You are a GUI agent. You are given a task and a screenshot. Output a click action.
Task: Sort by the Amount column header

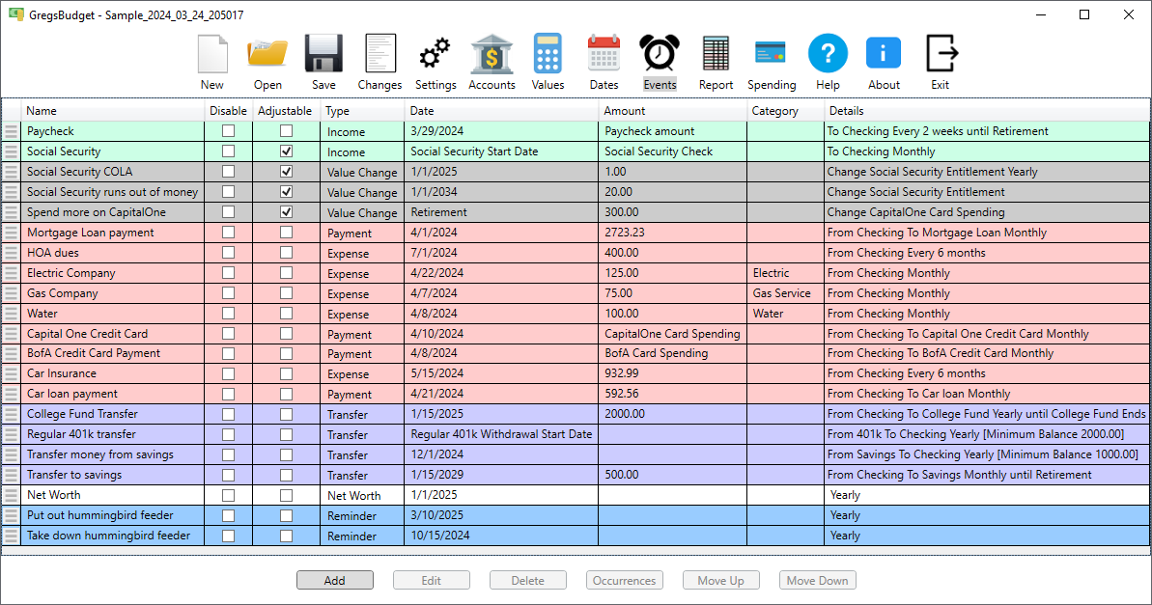click(x=673, y=111)
